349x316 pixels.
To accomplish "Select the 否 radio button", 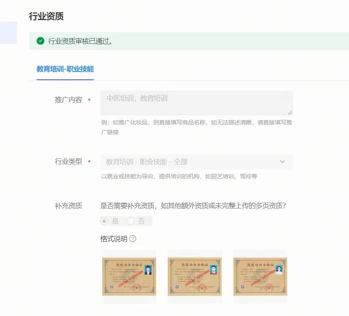I will 130,221.
